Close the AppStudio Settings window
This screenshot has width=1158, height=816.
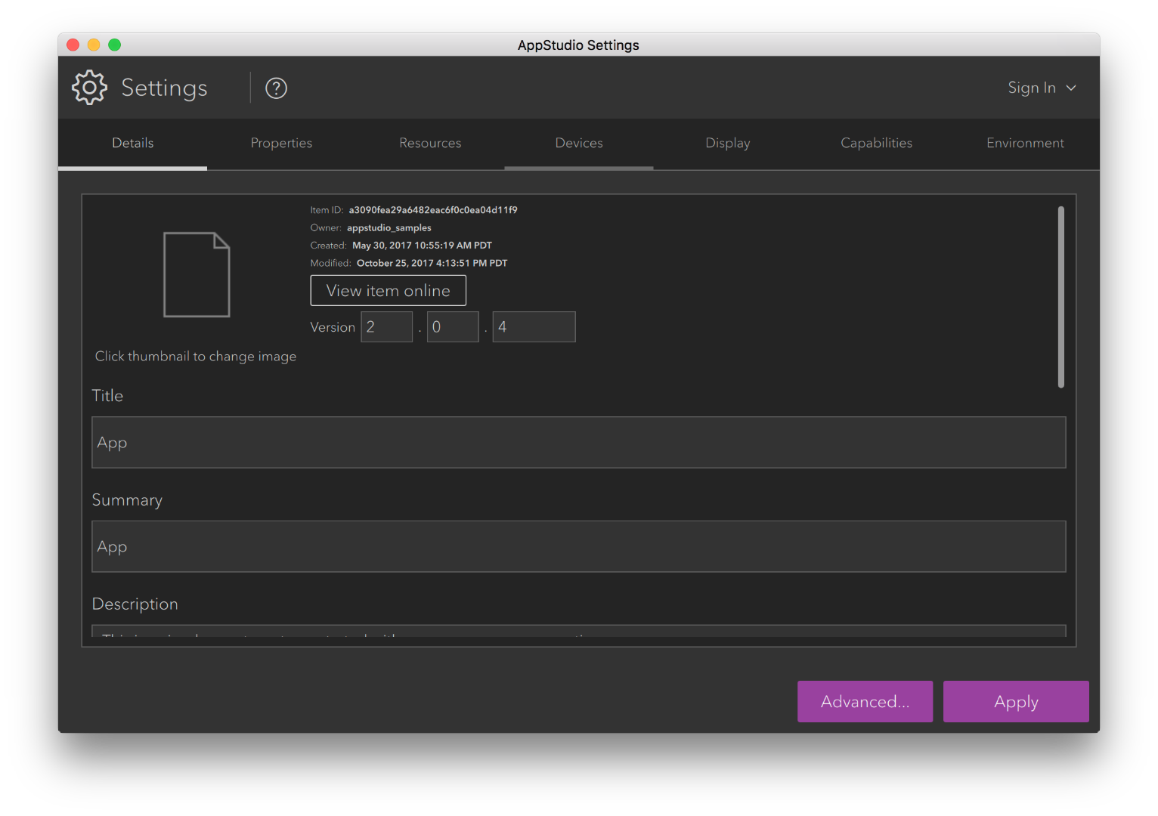pyautogui.click(x=73, y=45)
